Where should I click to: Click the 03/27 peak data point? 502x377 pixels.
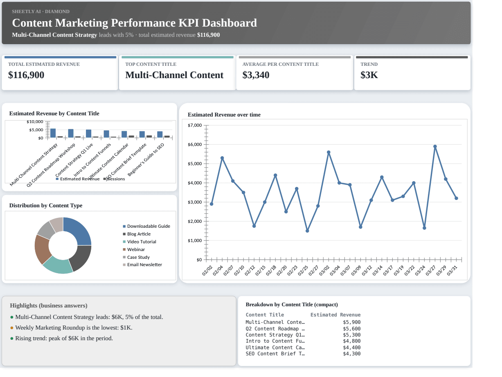tap(435, 146)
